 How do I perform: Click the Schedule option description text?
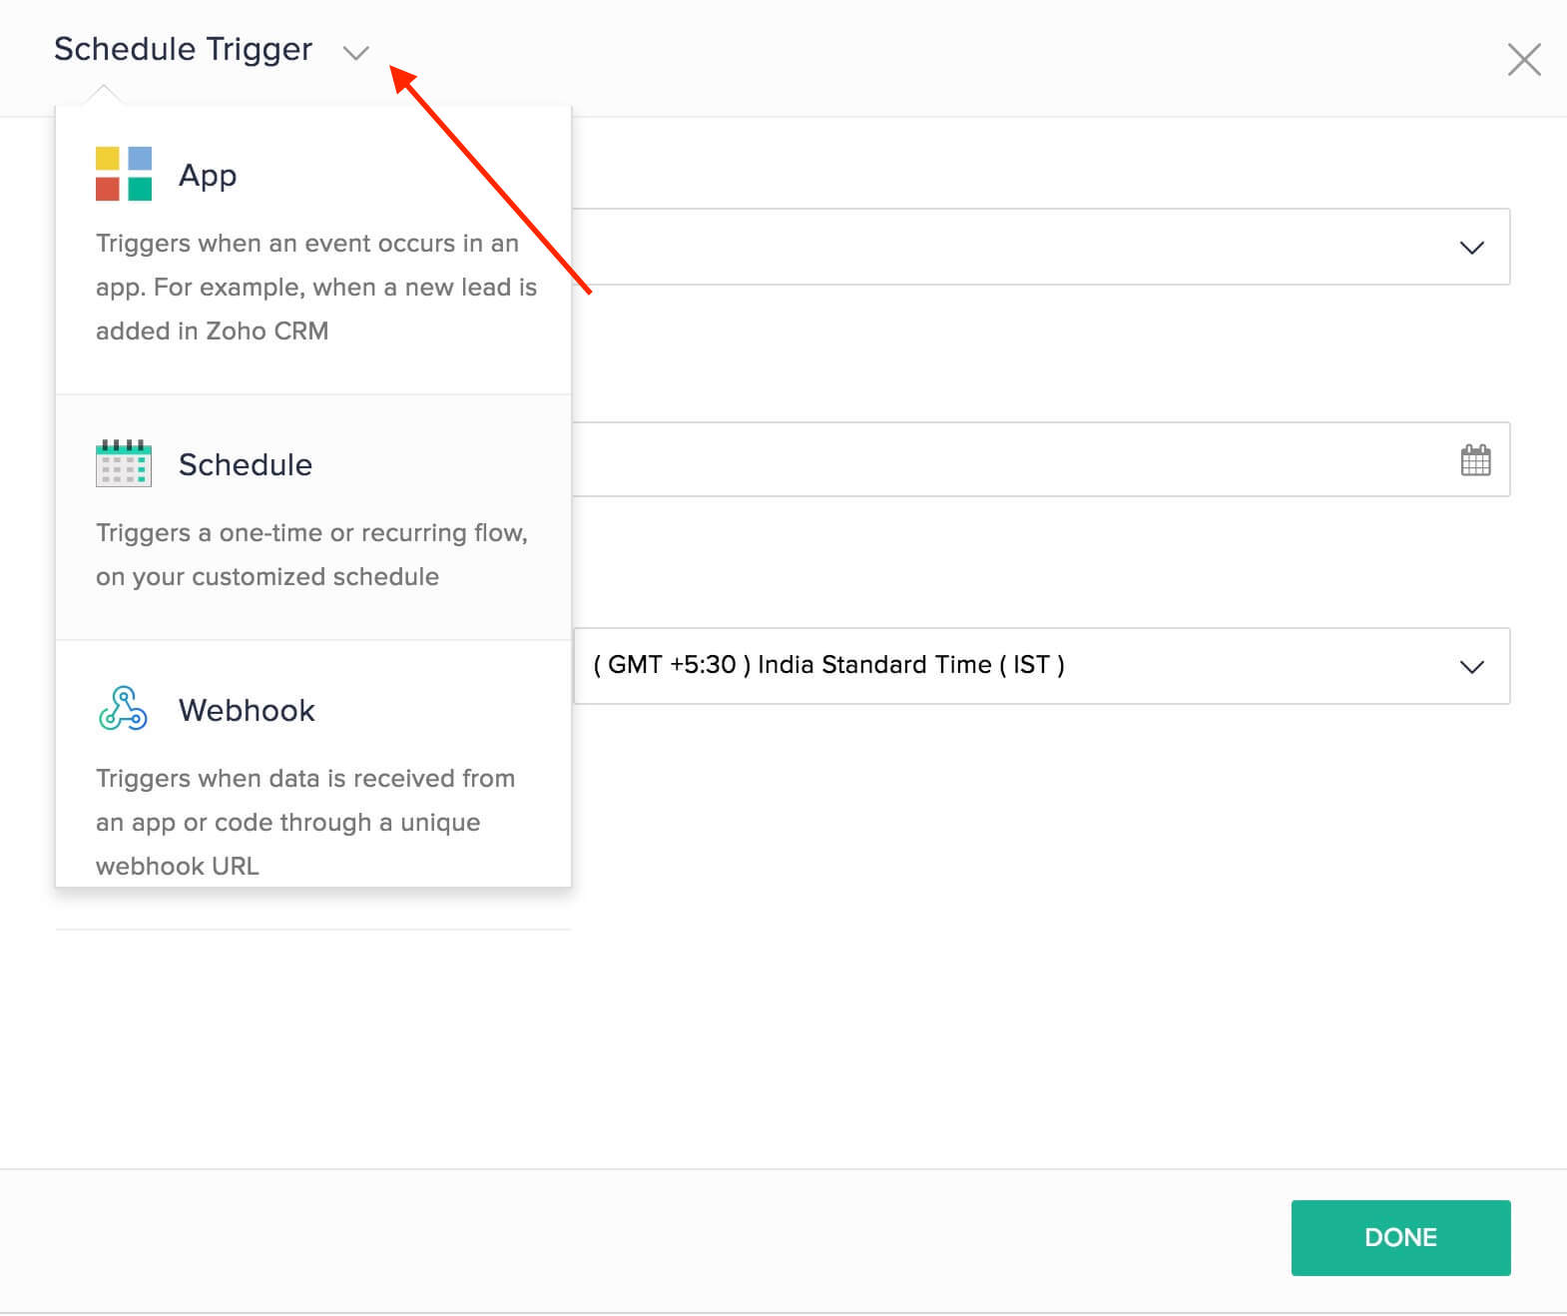(x=310, y=554)
